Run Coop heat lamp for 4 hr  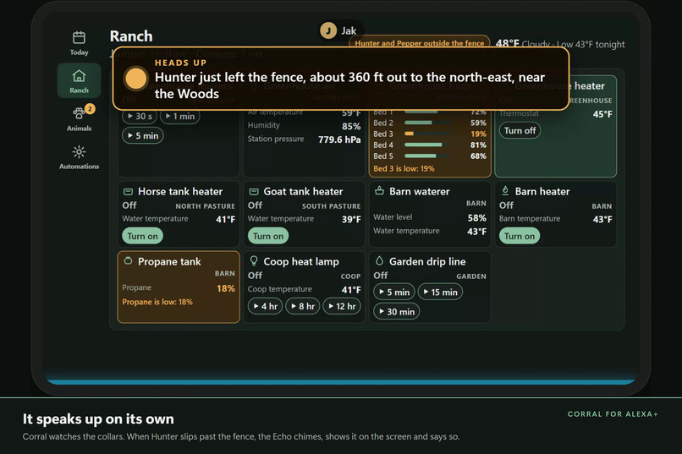(266, 306)
